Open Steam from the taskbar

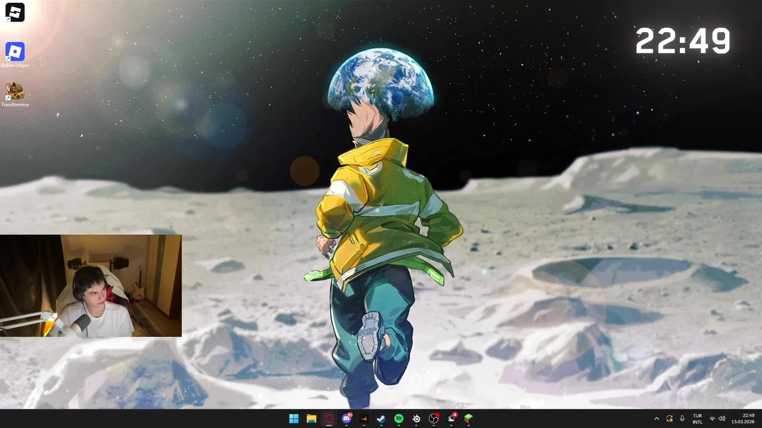pyautogui.click(x=381, y=418)
